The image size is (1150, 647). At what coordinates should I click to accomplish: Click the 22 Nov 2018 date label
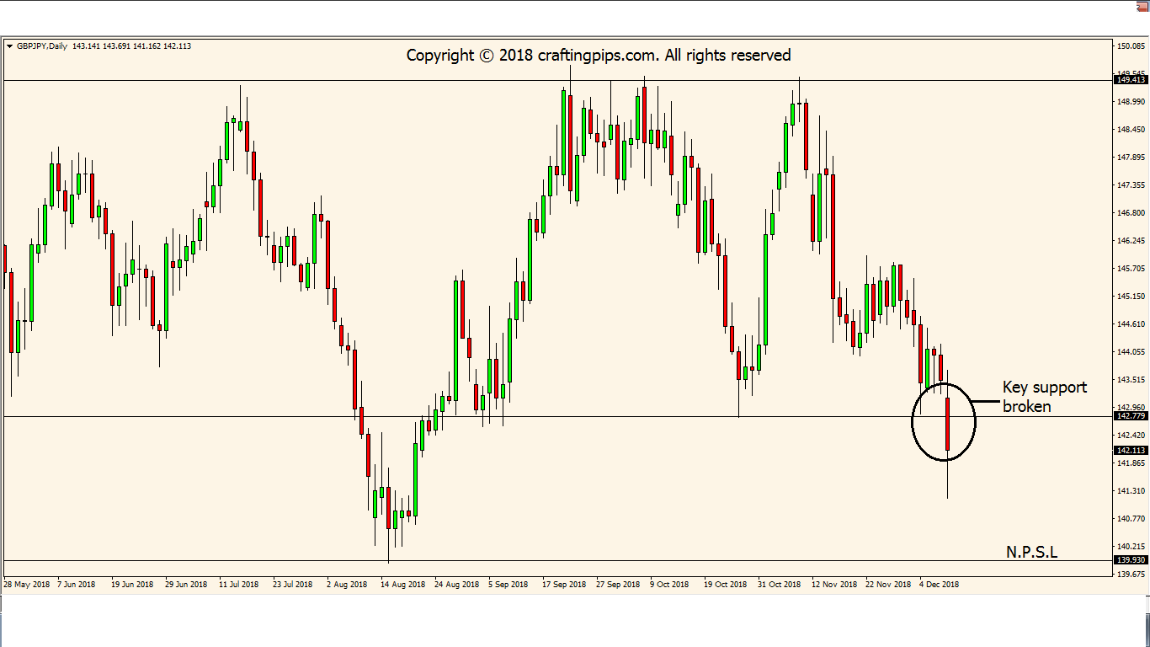coord(888,584)
